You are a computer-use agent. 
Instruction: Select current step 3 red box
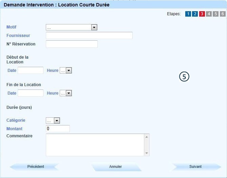(x=202, y=14)
